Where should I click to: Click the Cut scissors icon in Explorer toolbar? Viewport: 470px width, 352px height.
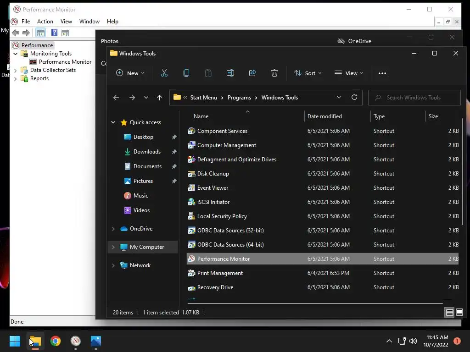(x=164, y=73)
